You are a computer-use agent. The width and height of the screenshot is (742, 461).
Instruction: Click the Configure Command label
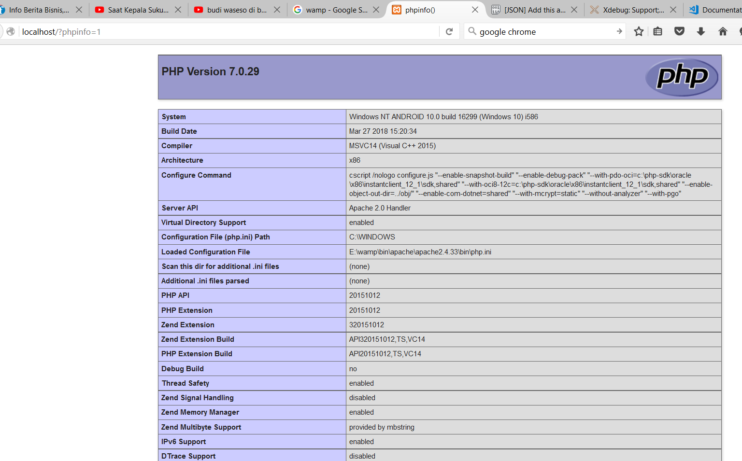pyautogui.click(x=196, y=175)
